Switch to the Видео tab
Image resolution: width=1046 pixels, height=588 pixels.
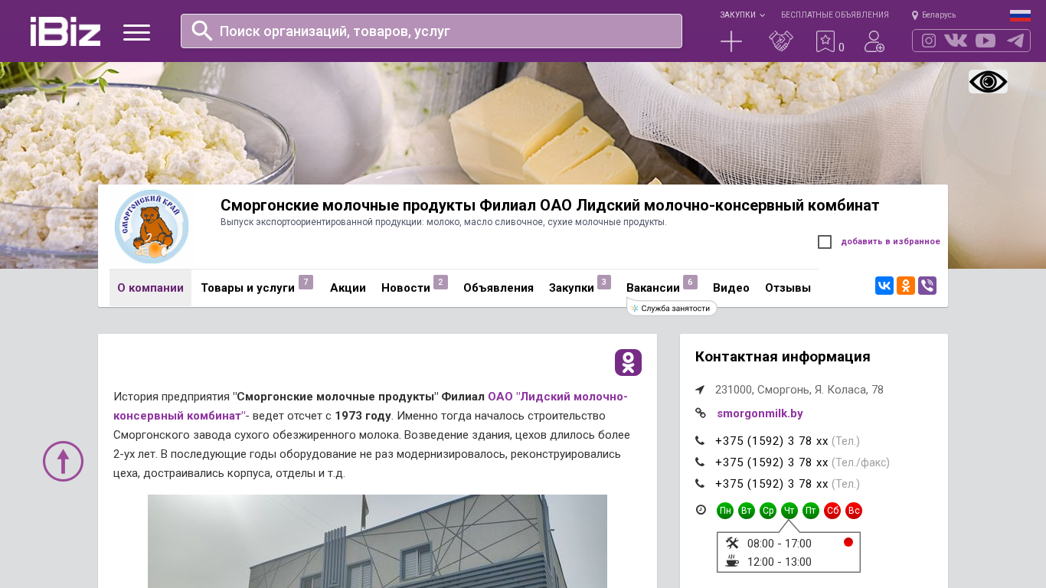click(x=731, y=288)
